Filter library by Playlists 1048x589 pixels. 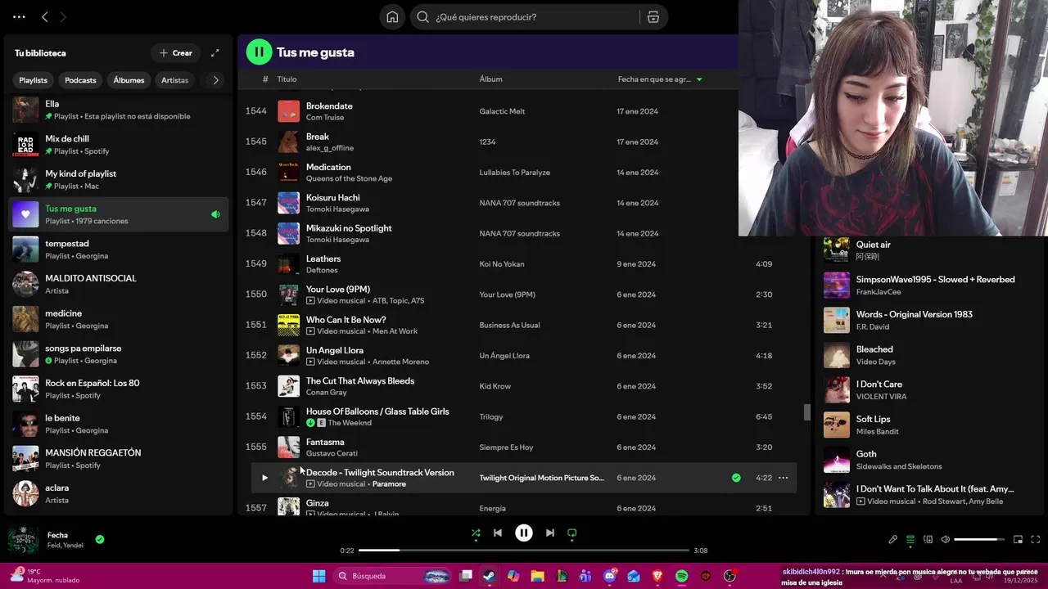click(34, 80)
